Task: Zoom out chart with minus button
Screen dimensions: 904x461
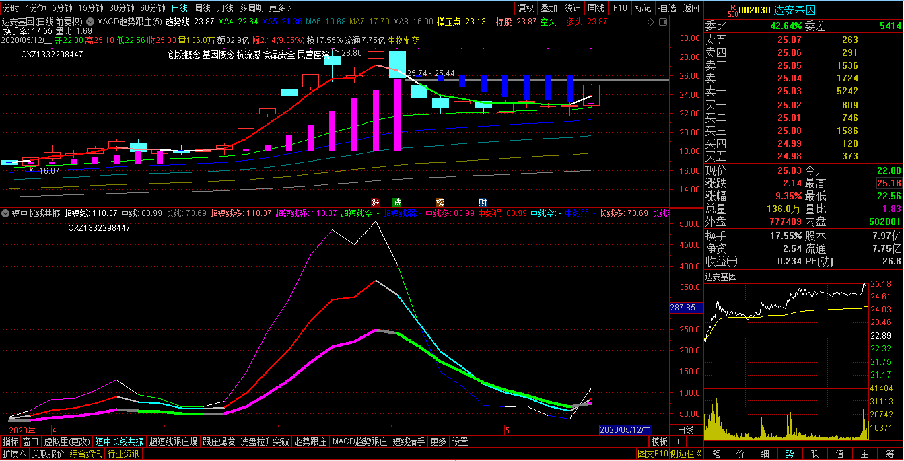Action: [693, 442]
